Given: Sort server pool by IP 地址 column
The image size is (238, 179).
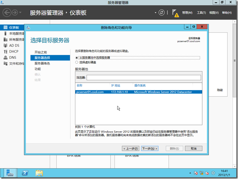Looking at the screenshot, I should point(116,85).
